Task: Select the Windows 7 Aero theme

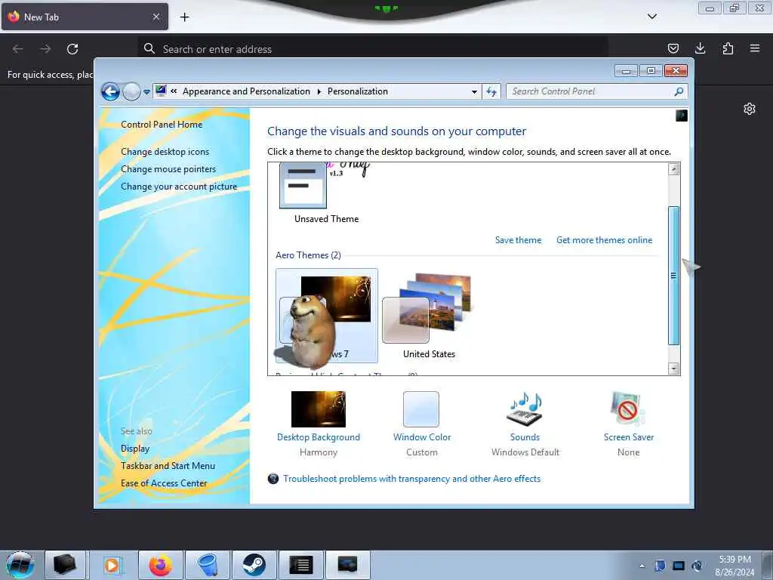Action: [326, 316]
